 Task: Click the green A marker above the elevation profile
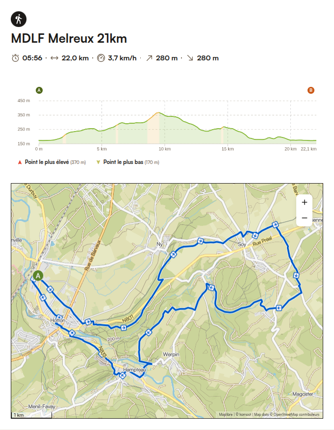(39, 90)
